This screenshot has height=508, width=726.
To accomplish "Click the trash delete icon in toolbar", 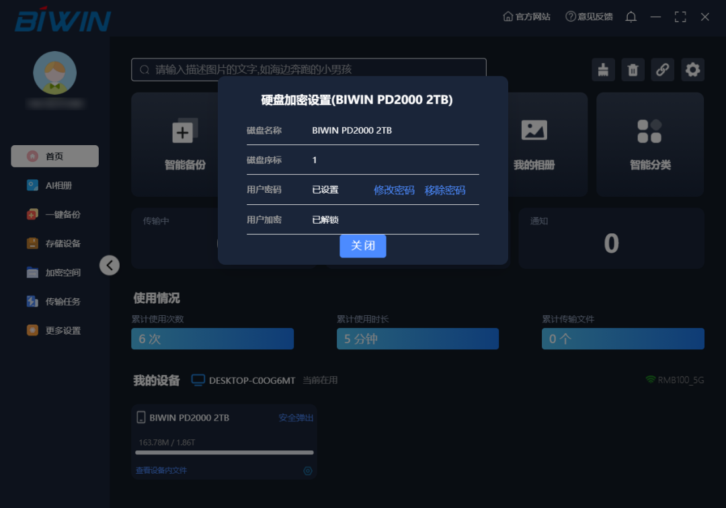I will (633, 69).
